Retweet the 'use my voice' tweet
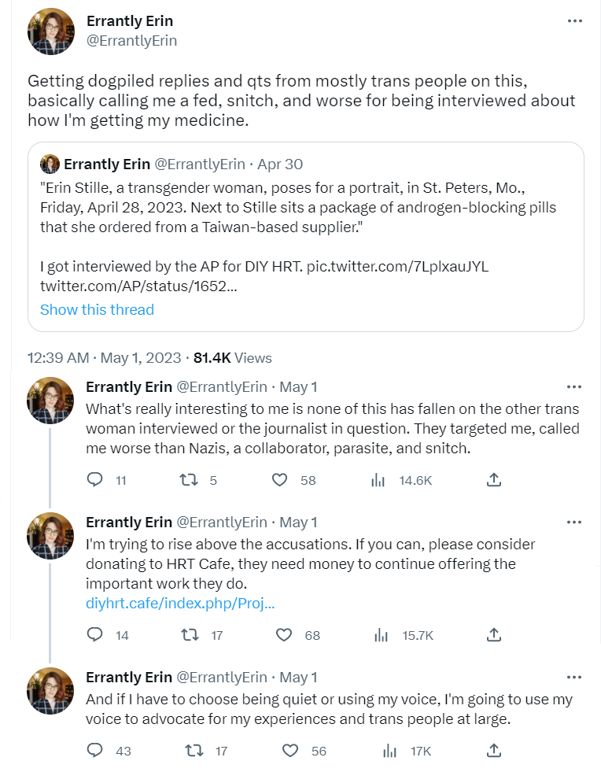The height and width of the screenshot is (772, 601). coord(194,751)
